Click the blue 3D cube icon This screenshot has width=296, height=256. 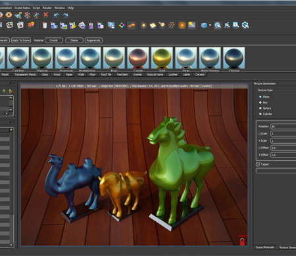point(204,26)
